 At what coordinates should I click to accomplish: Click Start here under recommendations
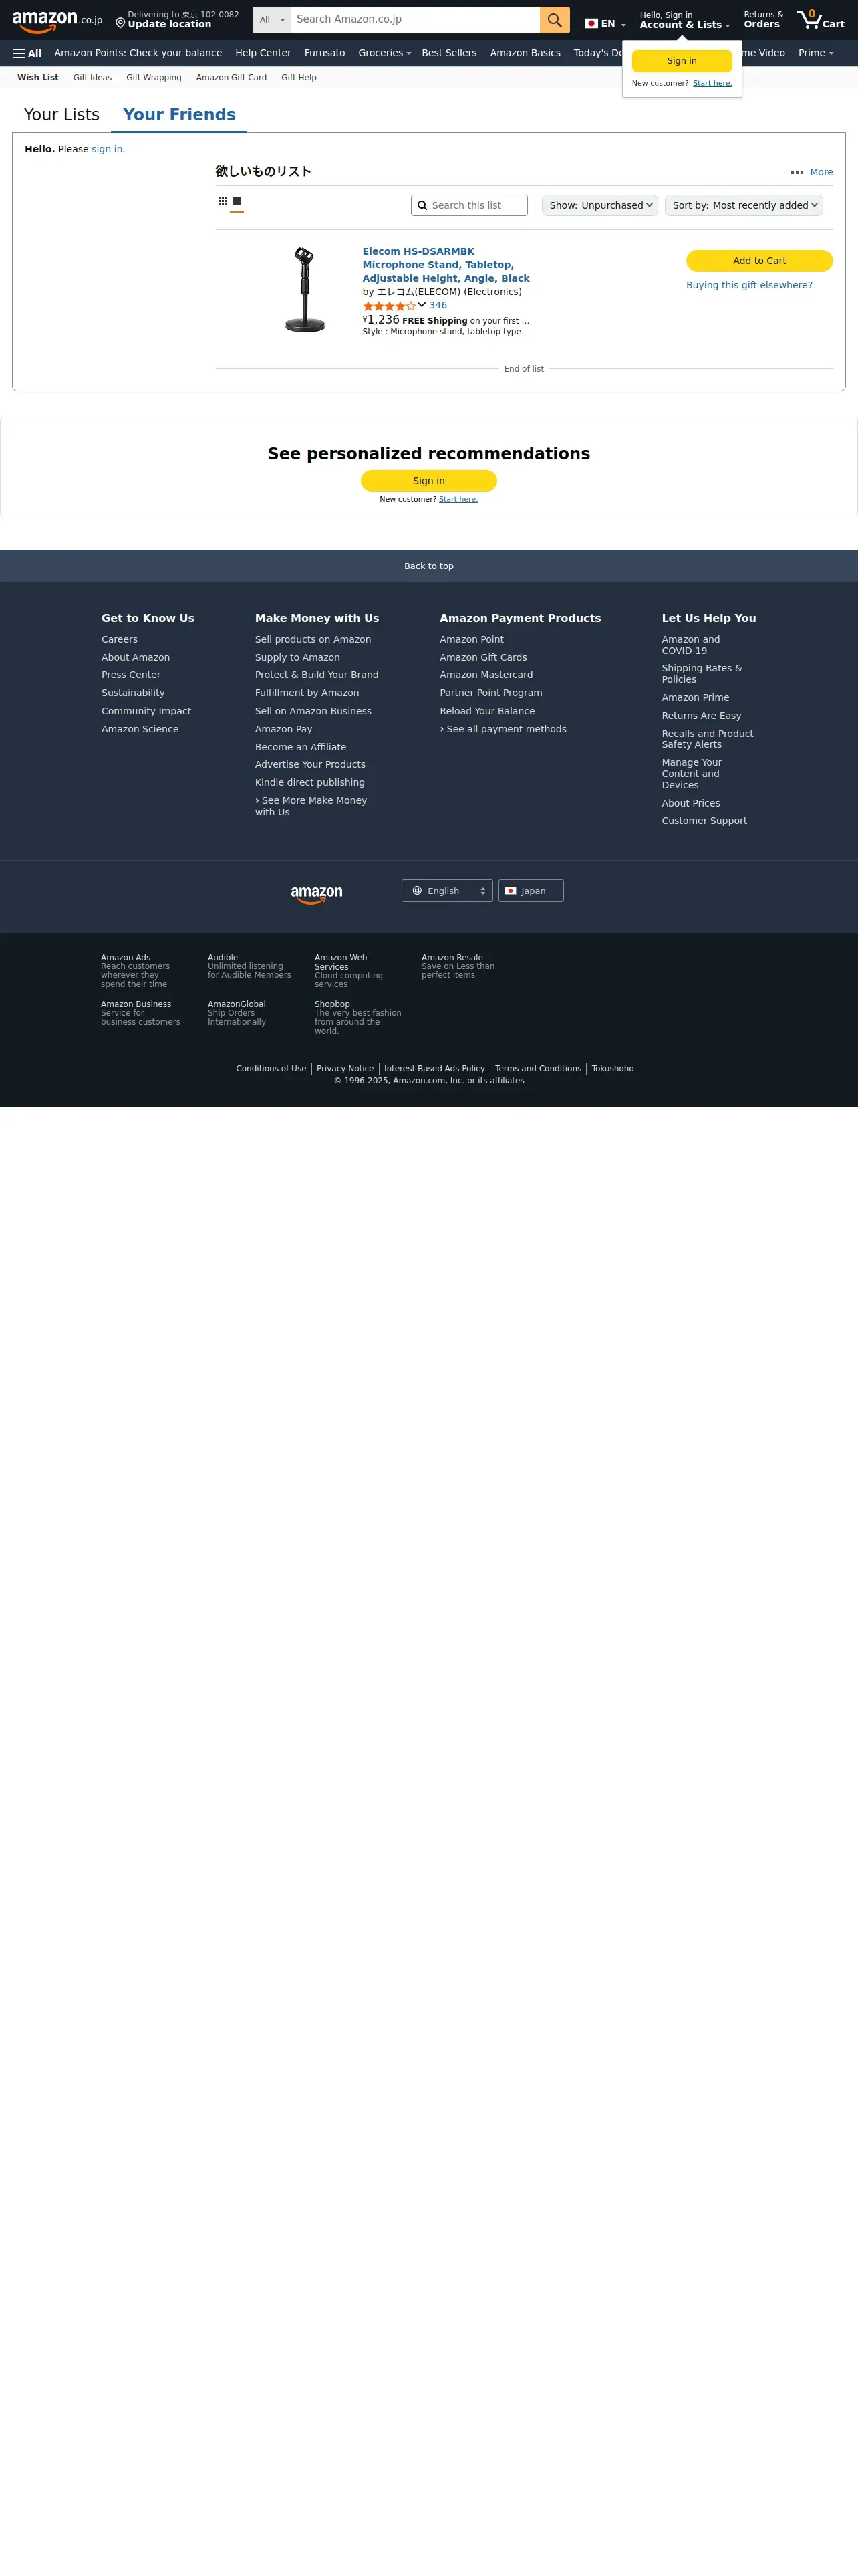(458, 499)
